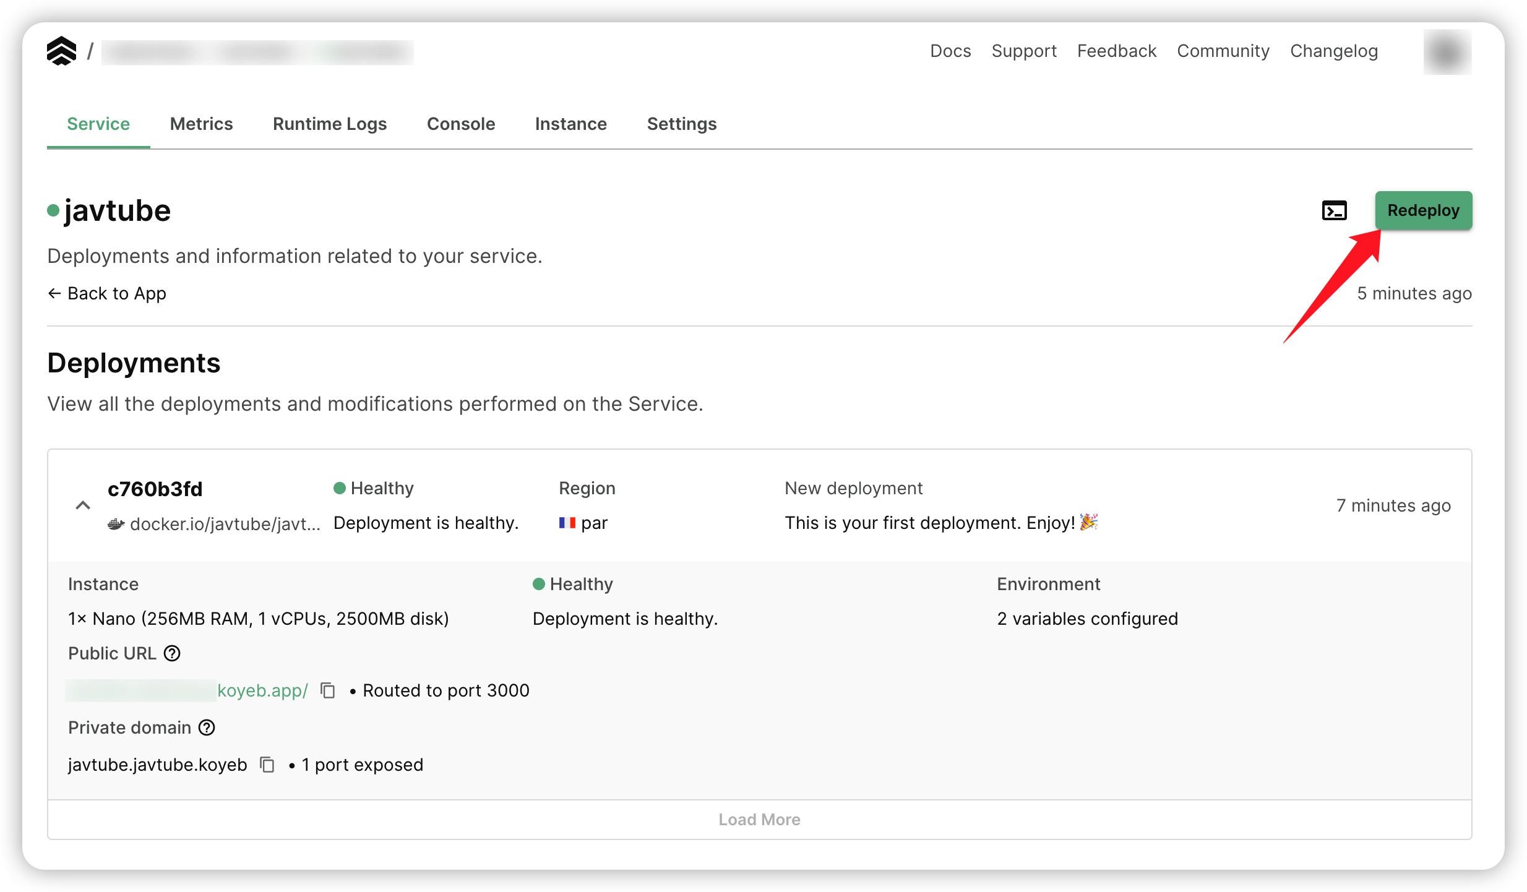The width and height of the screenshot is (1527, 892).
Task: Click 'javtube.javtube.koyeb' private domain text
Action: click(158, 765)
